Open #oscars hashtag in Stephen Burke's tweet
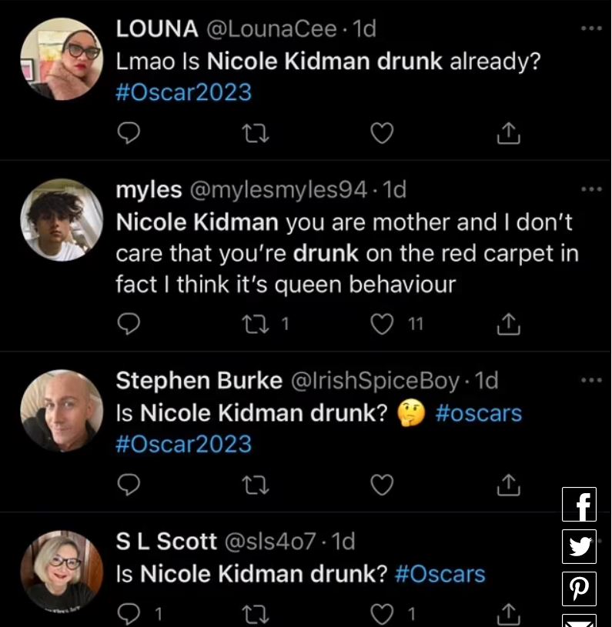 478,413
